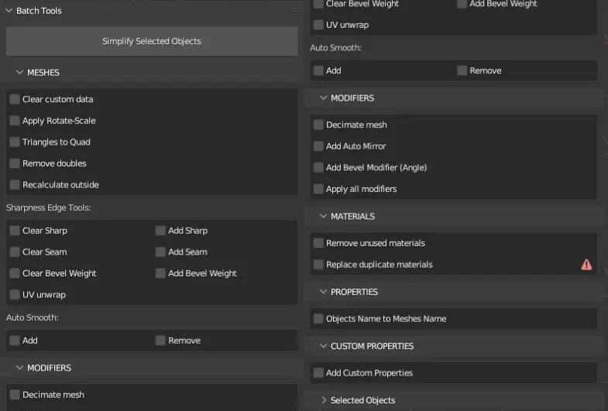Image resolution: width=608 pixels, height=411 pixels.
Task: Expand the Selected Objects section
Action: [324, 399]
